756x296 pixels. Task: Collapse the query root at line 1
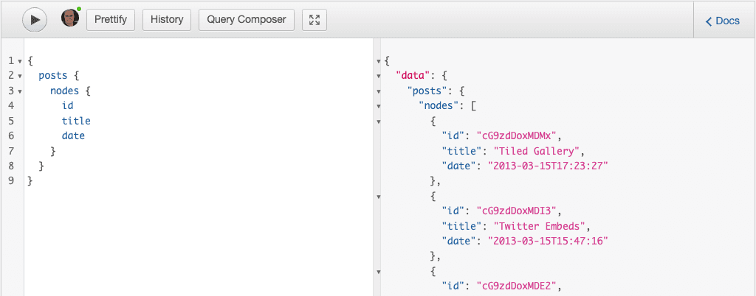[x=19, y=61]
